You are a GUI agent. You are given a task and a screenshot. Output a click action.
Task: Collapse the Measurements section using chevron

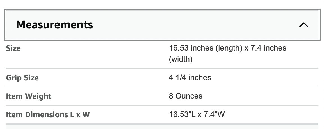pos(304,25)
